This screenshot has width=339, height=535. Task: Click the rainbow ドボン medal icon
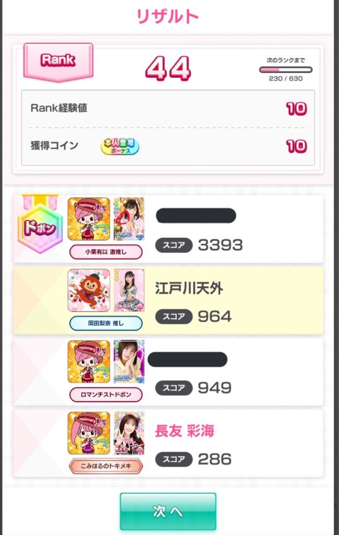40,224
